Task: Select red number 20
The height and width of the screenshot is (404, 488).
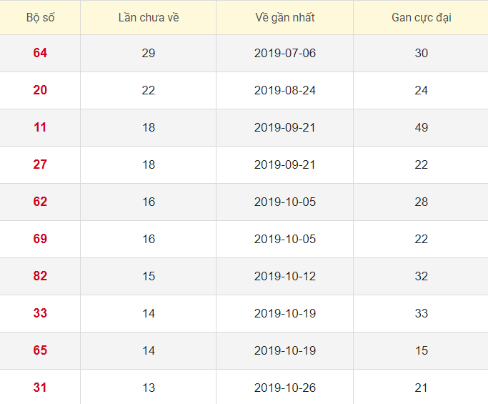Action: tap(40, 90)
